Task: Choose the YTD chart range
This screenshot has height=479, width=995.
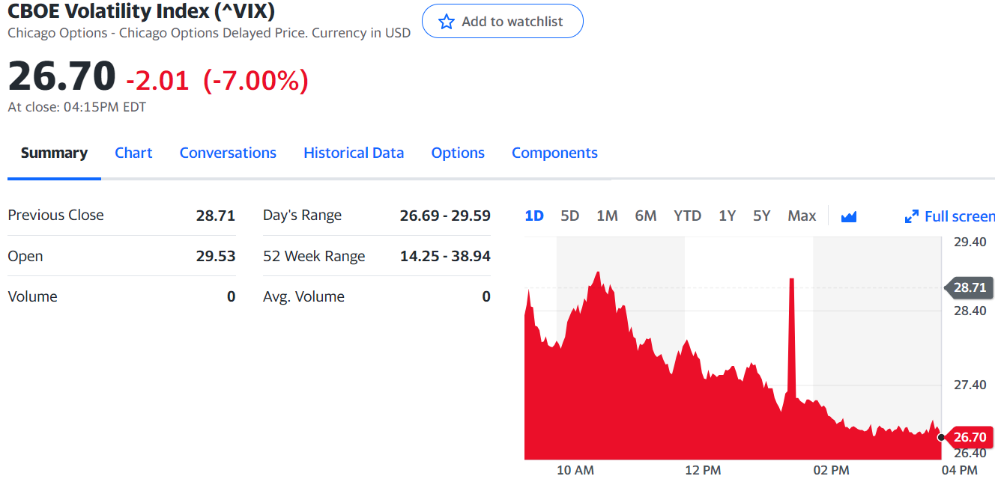Action: (x=687, y=216)
